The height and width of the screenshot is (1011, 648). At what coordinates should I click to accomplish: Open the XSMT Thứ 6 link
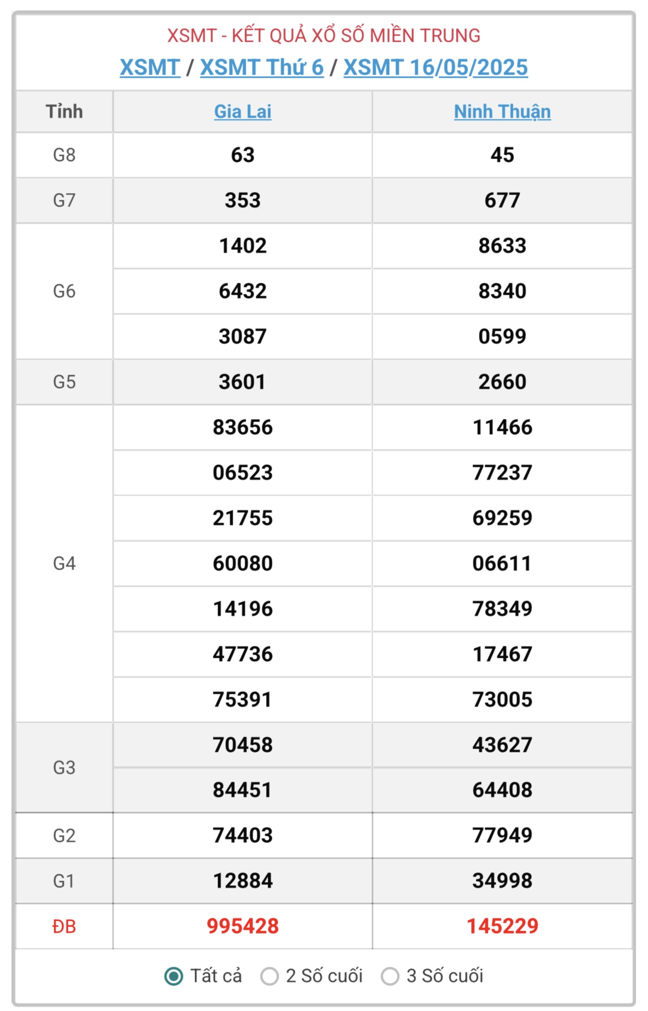point(262,67)
